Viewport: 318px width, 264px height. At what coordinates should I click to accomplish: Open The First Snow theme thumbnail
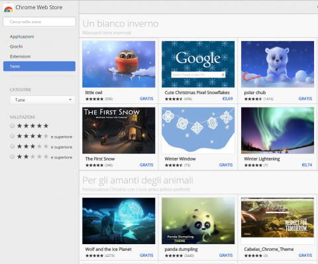pyautogui.click(x=119, y=131)
